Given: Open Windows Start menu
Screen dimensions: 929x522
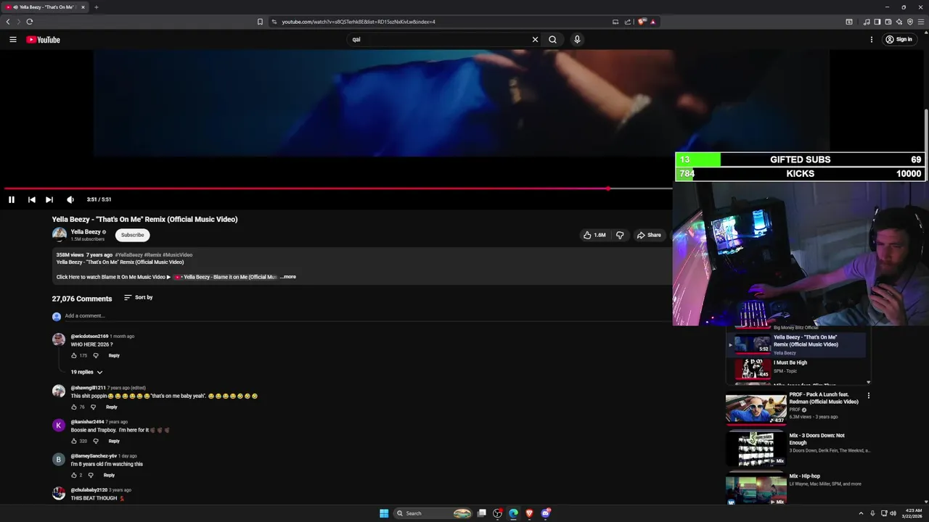Looking at the screenshot, I should [x=384, y=513].
